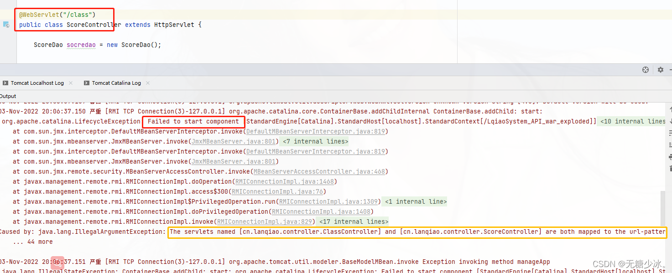Open the JmxMBeanServer.java:801 link
Image resolution: width=672 pixels, height=273 pixels.
[x=233, y=161]
